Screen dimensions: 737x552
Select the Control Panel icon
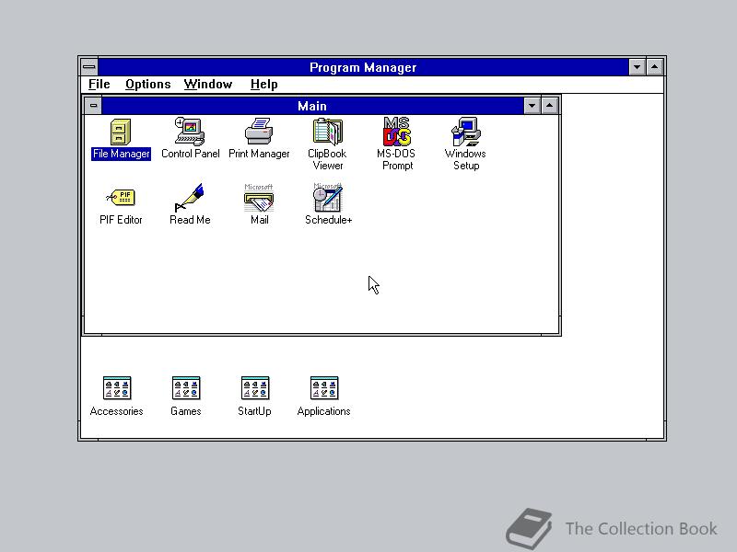[190, 132]
